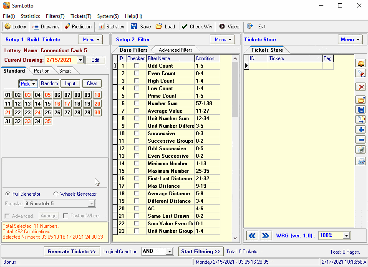Open the Logical Condition AND dropdown
Screen dimensions: 368x267
pos(169,252)
